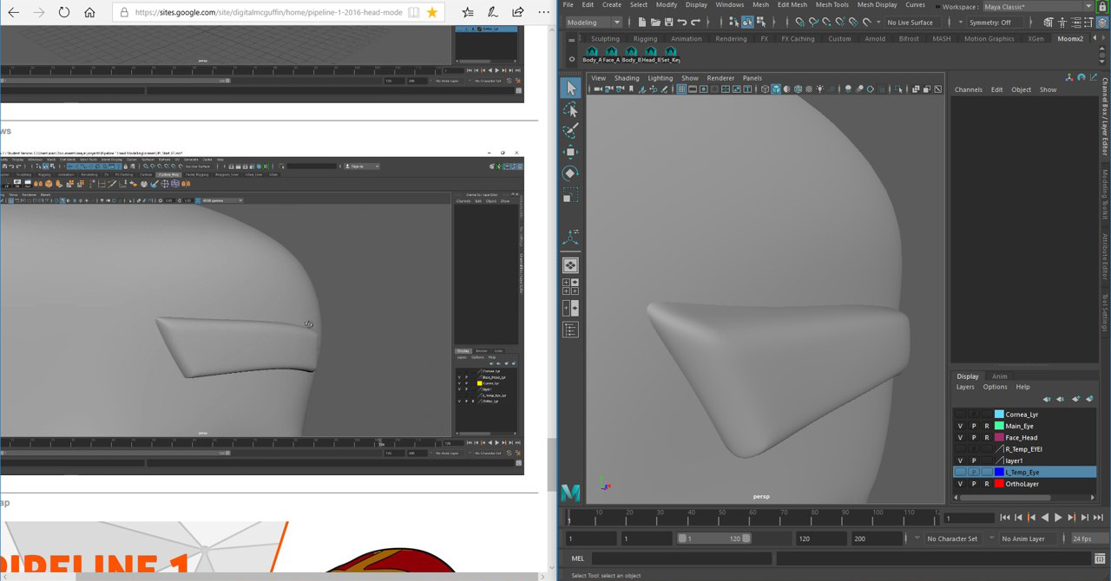Play animation forwards
Viewport: 1111px width, 581px height.
click(x=1058, y=517)
